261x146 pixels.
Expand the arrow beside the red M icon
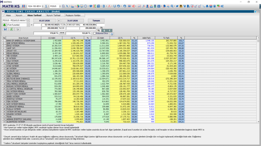coord(136,6)
